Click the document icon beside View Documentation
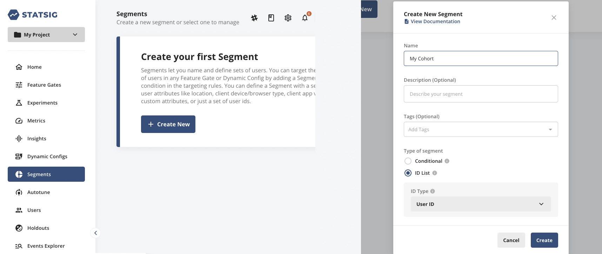 point(407,21)
